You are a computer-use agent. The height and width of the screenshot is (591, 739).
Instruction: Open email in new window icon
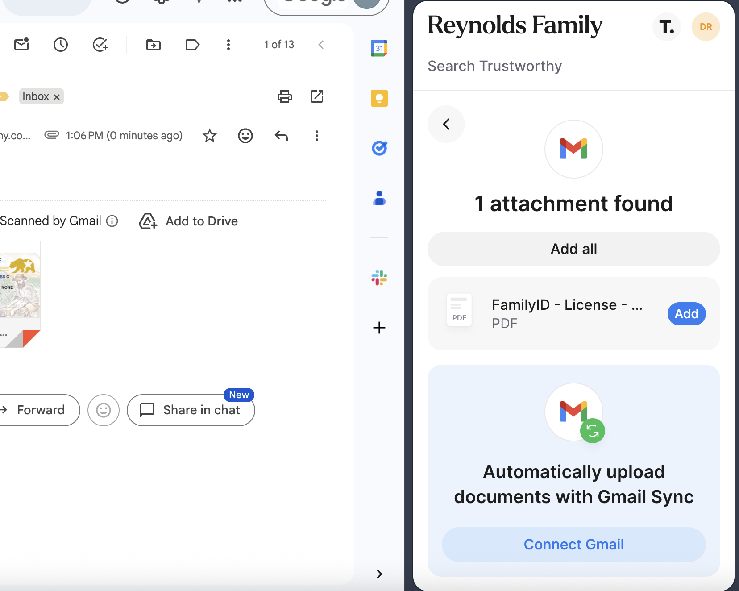click(317, 96)
